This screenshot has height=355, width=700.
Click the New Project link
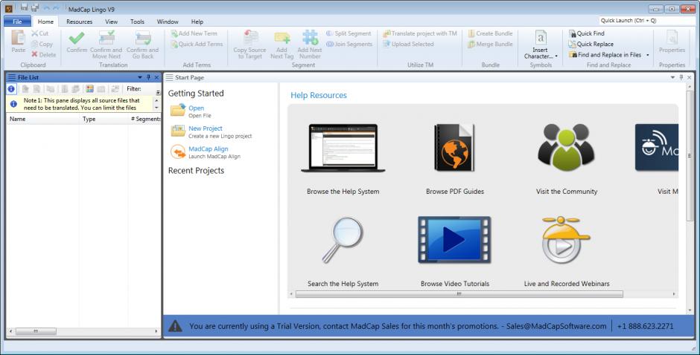pos(206,128)
